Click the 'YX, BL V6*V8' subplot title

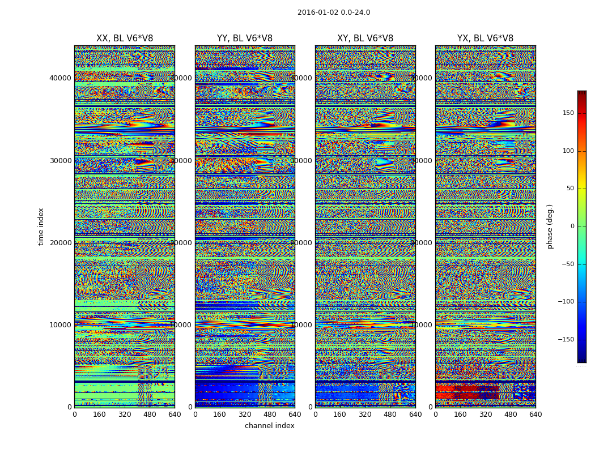coord(485,39)
